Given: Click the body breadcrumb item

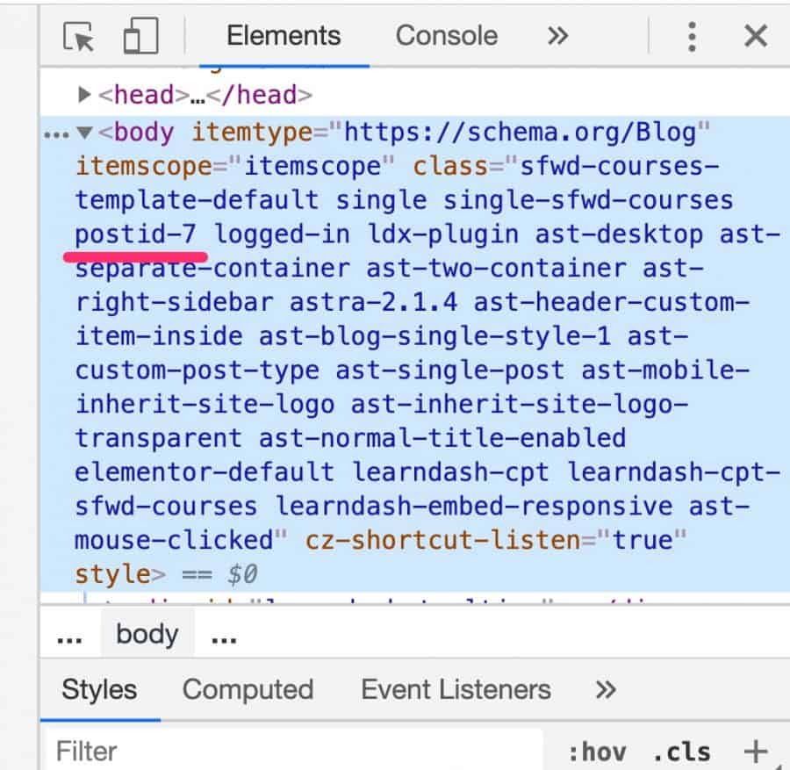Looking at the screenshot, I should (147, 633).
